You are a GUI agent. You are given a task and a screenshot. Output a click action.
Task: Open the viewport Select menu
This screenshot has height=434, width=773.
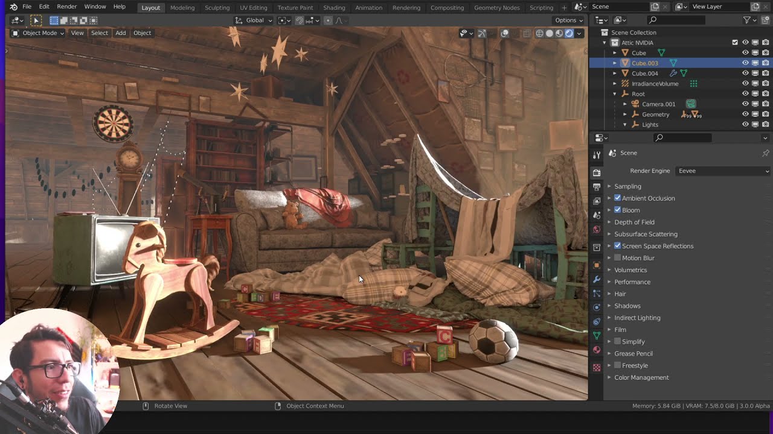pos(100,33)
